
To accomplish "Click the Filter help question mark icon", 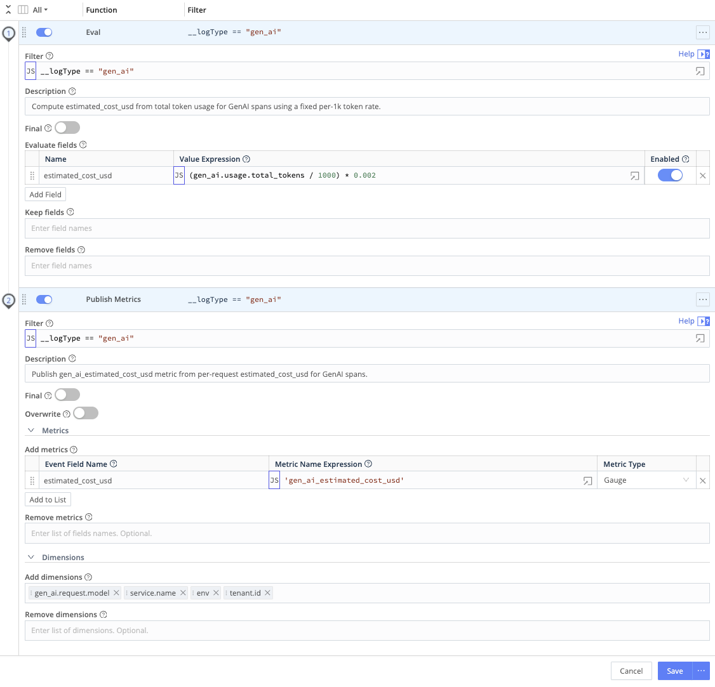I will tap(48, 56).
